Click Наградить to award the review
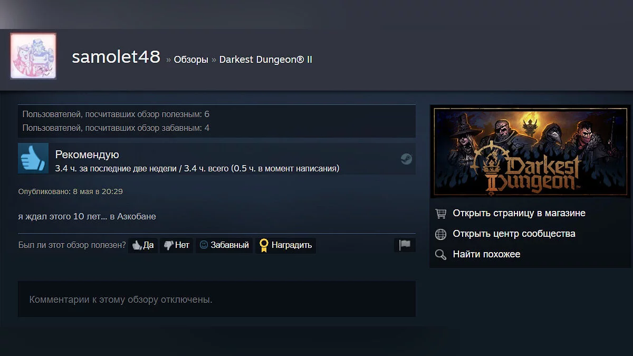633x356 pixels. point(285,245)
